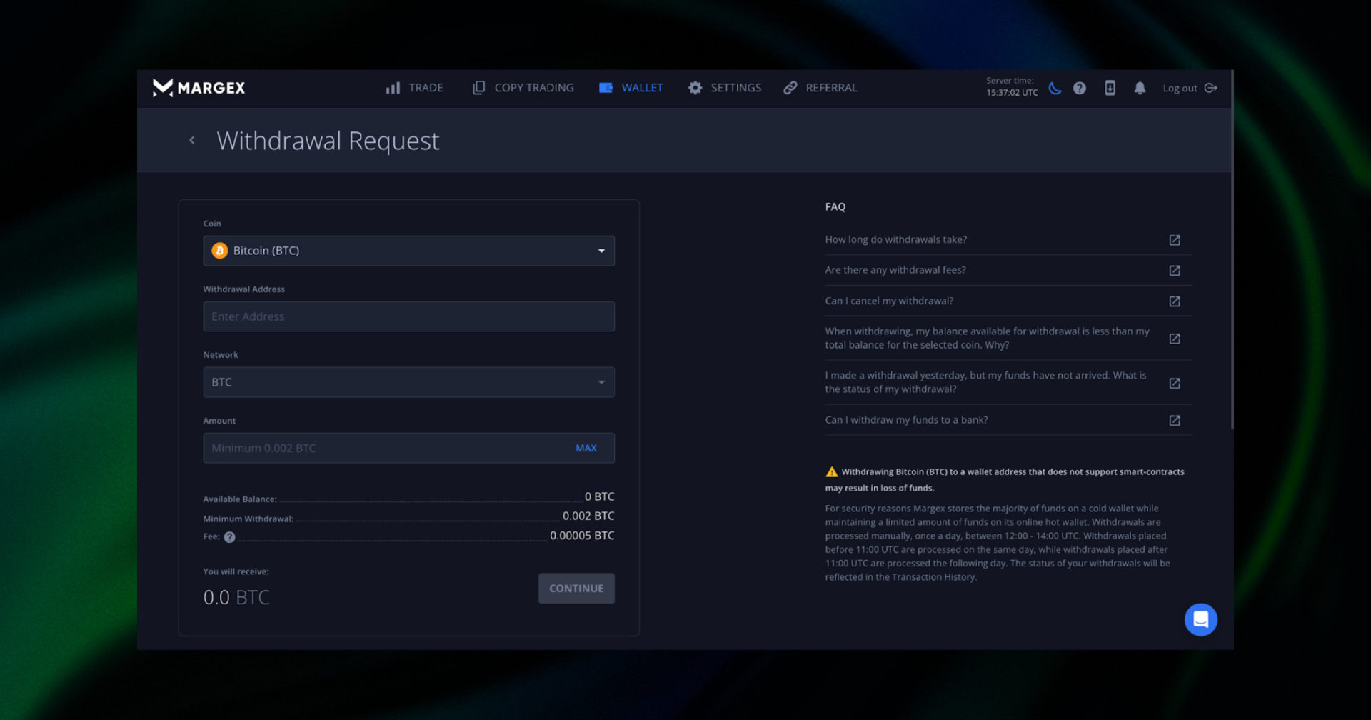Image resolution: width=1371 pixels, height=720 pixels.
Task: Open notifications bell icon
Action: click(1140, 88)
